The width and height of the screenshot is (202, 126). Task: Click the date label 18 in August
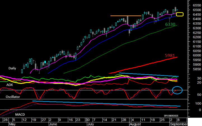pos(153,120)
